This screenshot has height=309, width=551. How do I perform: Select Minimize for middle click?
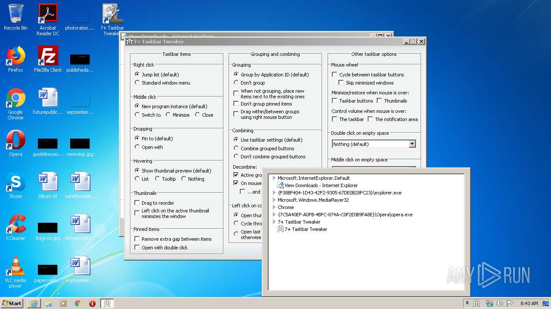[x=177, y=115]
